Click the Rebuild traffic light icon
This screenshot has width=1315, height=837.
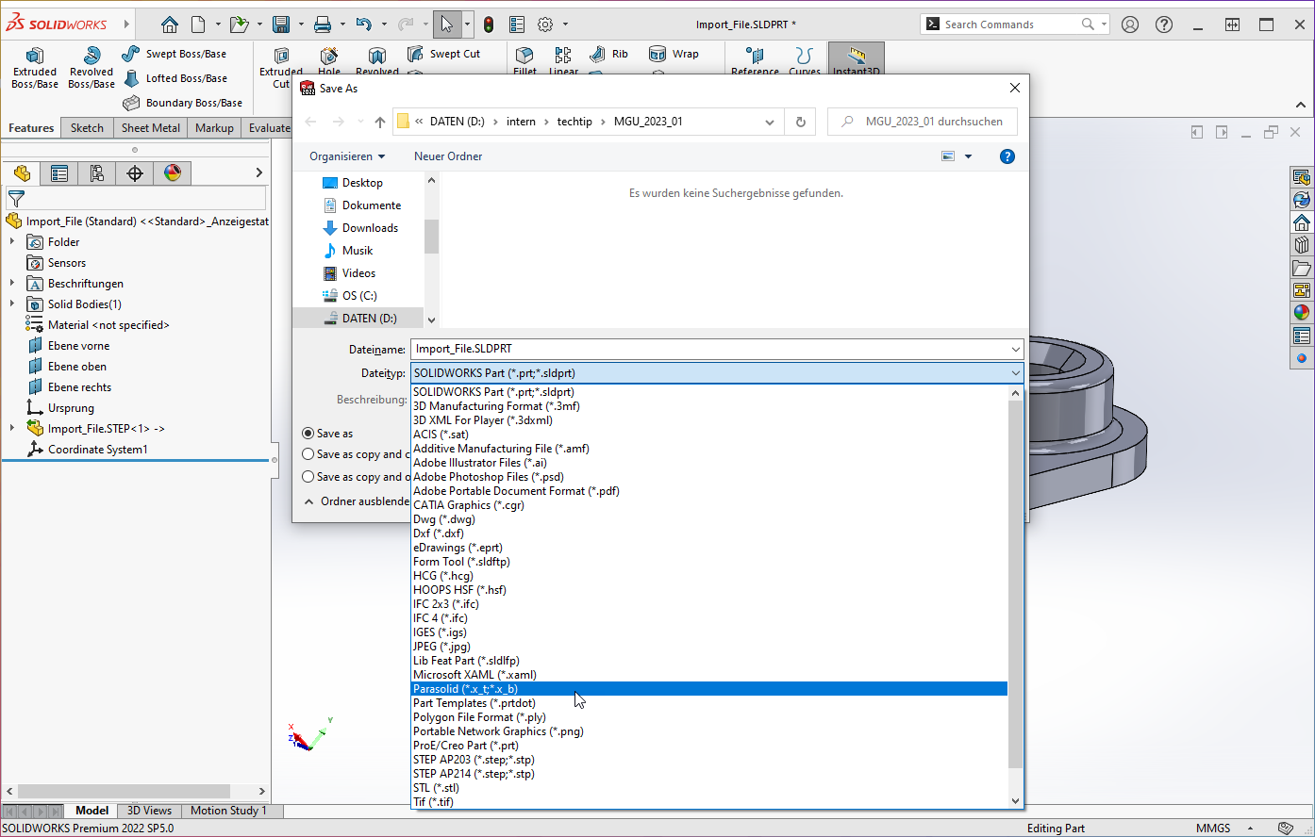[x=489, y=25]
